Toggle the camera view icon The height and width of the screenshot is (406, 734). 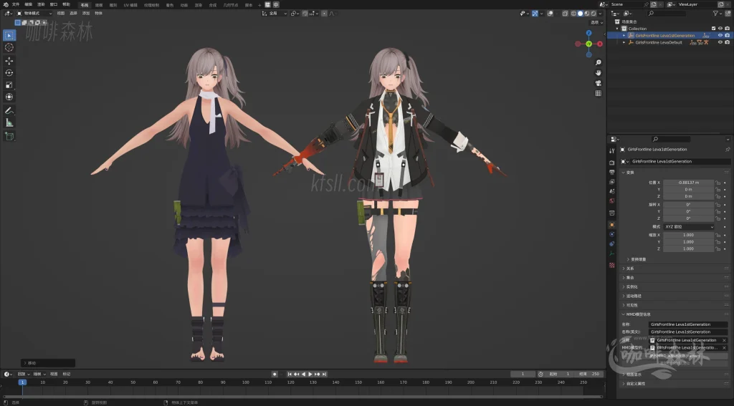[599, 83]
